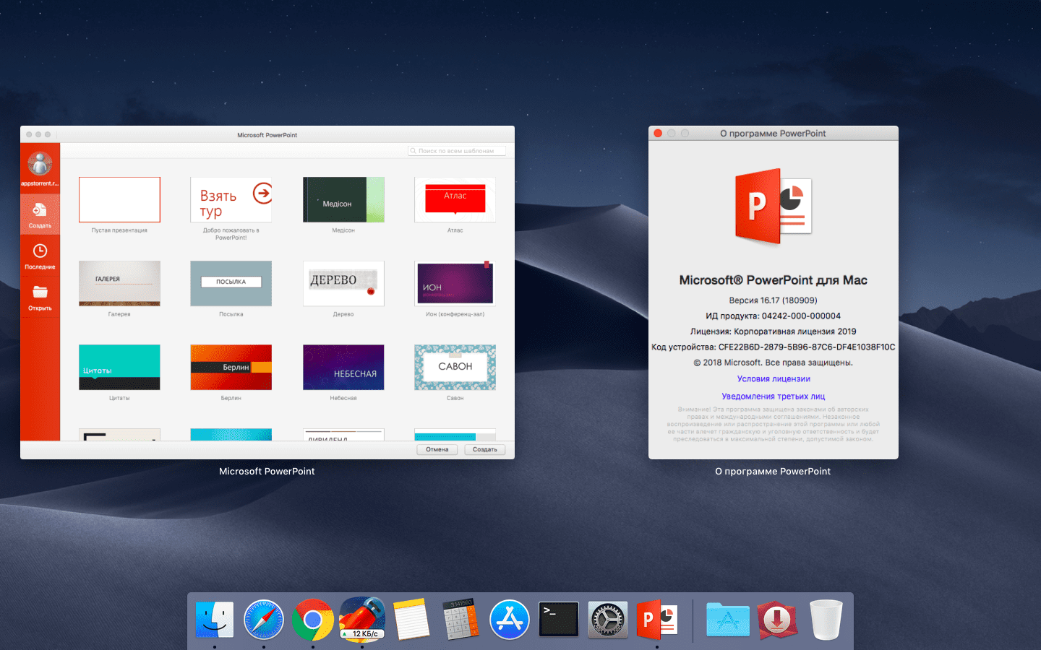Close the О программе PowerPoint window
This screenshot has height=650, width=1041.
658,133
